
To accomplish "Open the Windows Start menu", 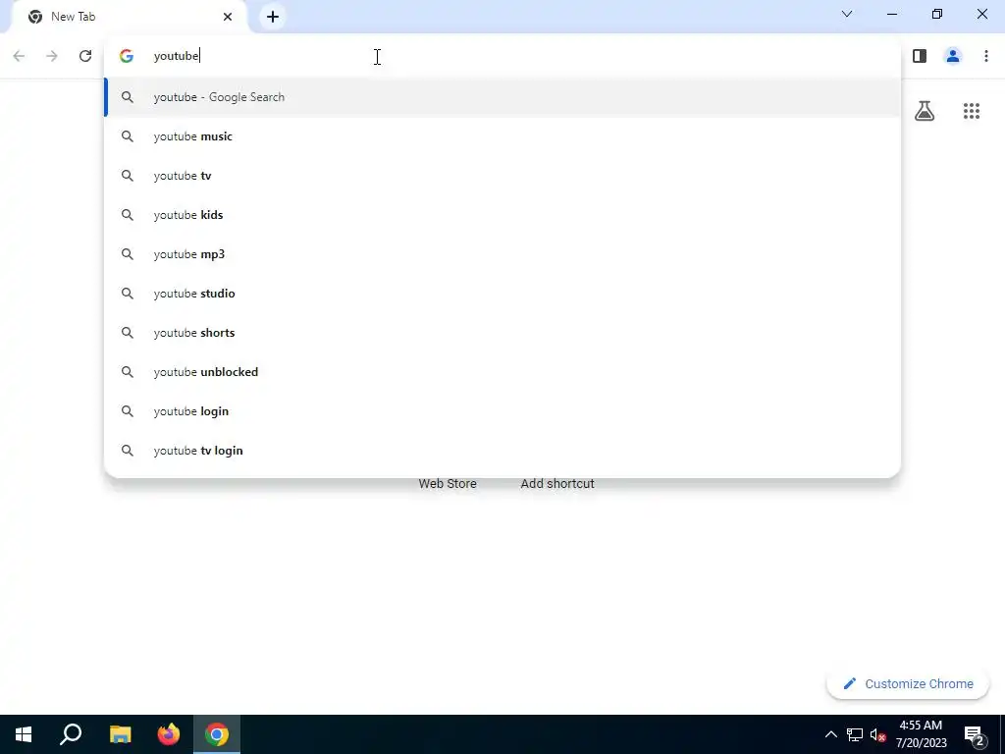I will point(24,734).
